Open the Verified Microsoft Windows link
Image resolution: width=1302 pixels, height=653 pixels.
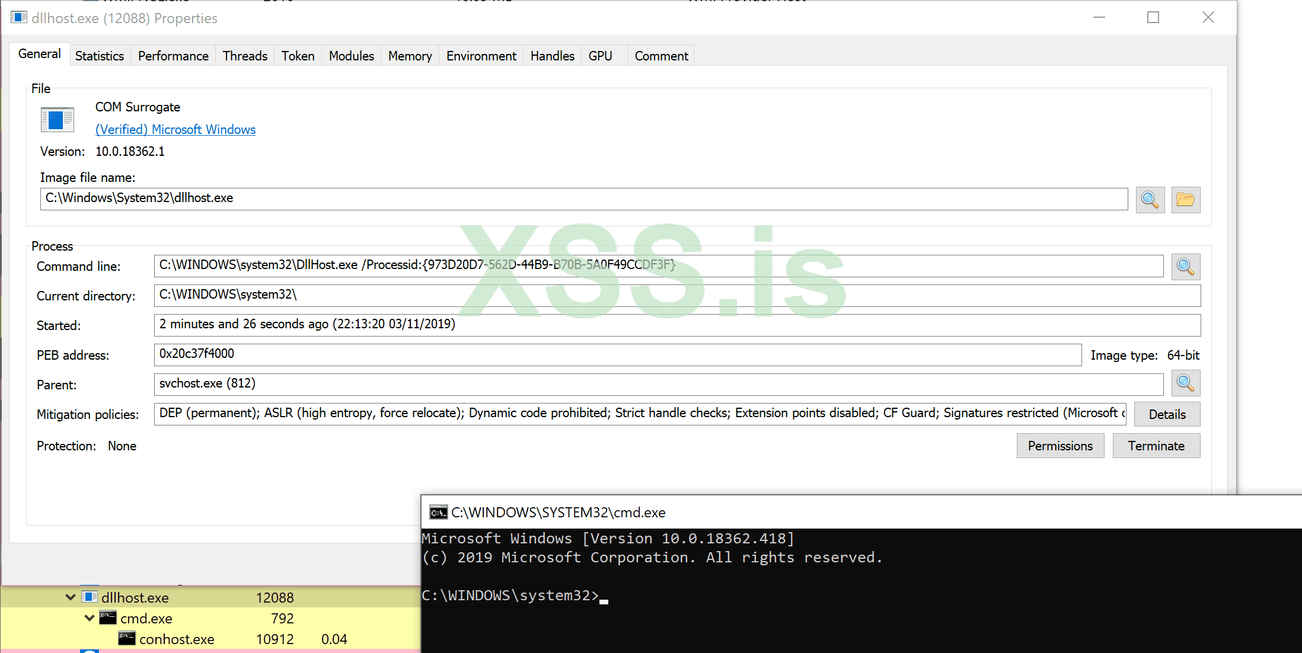tap(175, 129)
